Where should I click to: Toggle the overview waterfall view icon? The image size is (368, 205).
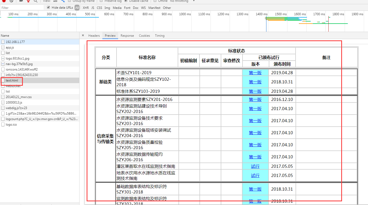point(63,1)
